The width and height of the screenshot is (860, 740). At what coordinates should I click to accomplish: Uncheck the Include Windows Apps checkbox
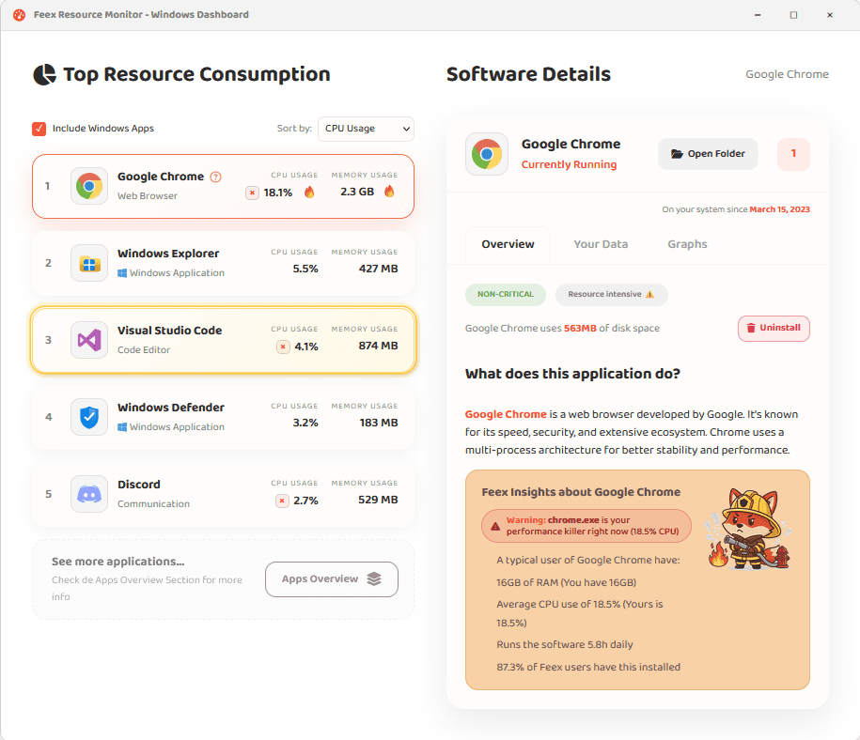39,129
